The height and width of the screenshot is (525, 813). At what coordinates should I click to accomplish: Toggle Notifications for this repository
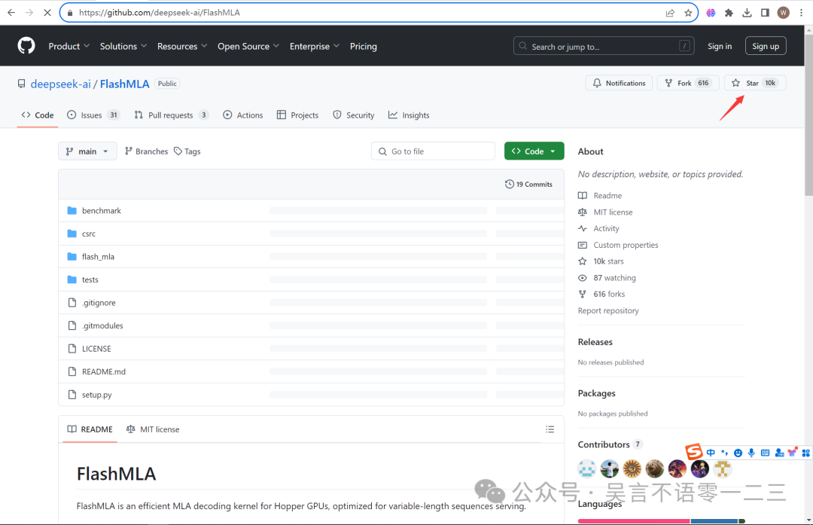click(619, 83)
